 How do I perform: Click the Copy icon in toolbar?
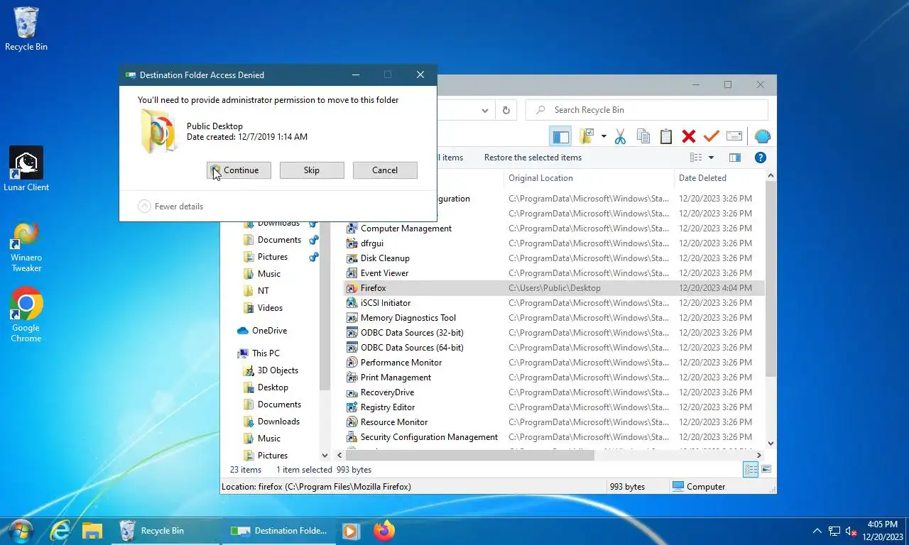643,136
